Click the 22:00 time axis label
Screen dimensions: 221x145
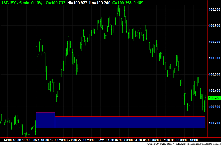coord(82,140)
